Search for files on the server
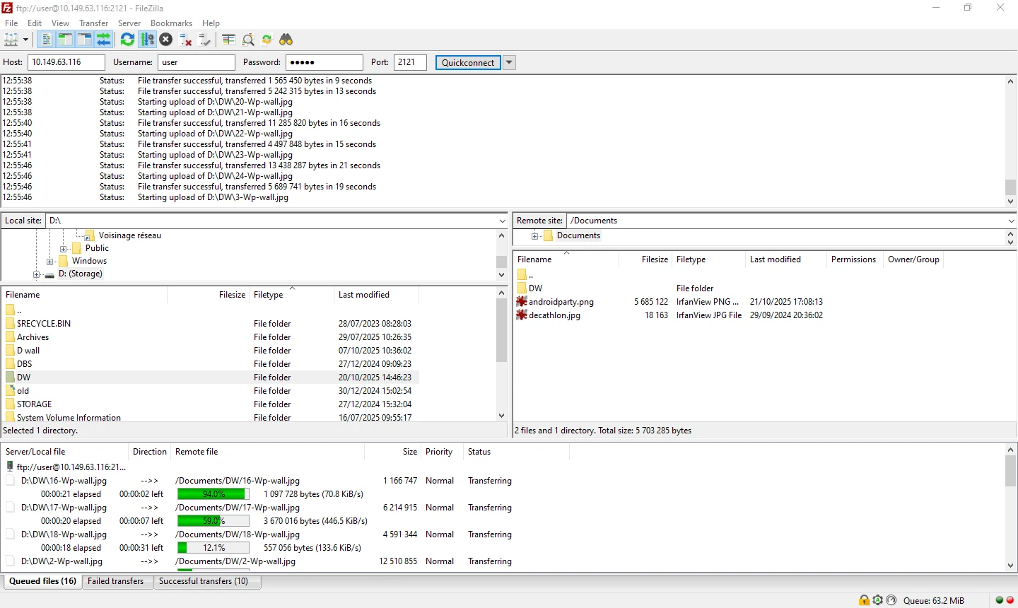The height and width of the screenshot is (608, 1018). coord(286,40)
